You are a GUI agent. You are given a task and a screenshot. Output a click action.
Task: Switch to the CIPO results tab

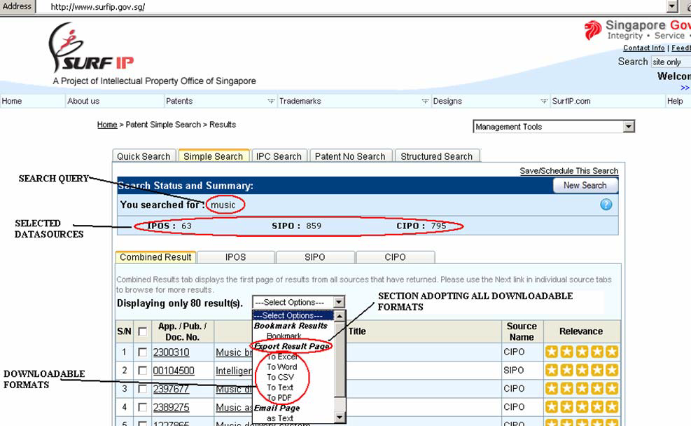pos(396,257)
